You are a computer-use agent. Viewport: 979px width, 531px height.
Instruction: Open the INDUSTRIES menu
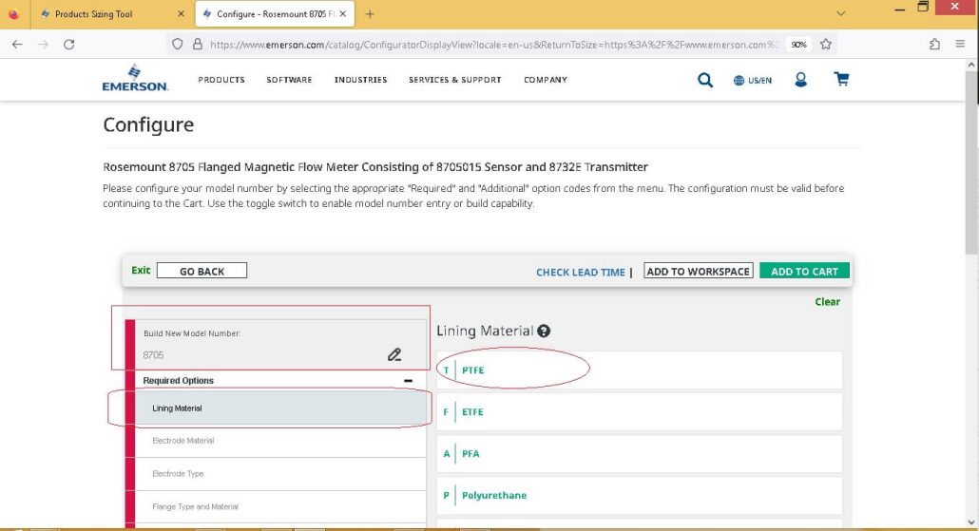tap(361, 80)
